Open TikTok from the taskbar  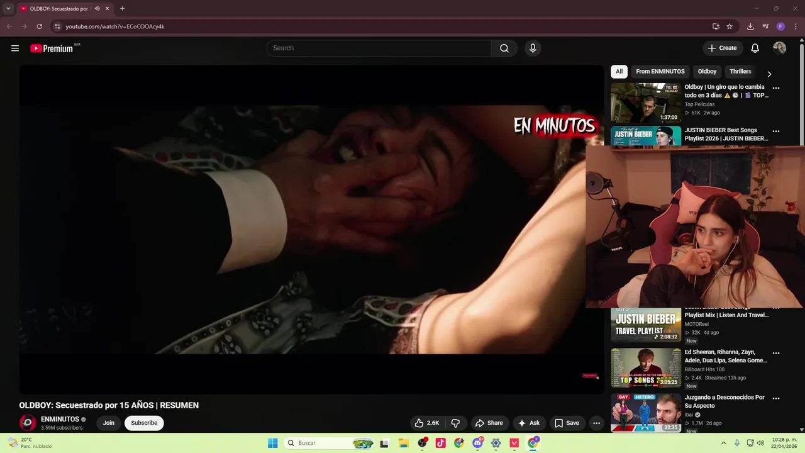440,443
